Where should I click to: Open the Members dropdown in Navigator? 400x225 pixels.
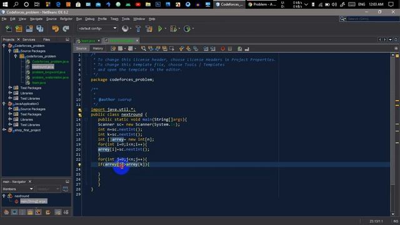18,189
